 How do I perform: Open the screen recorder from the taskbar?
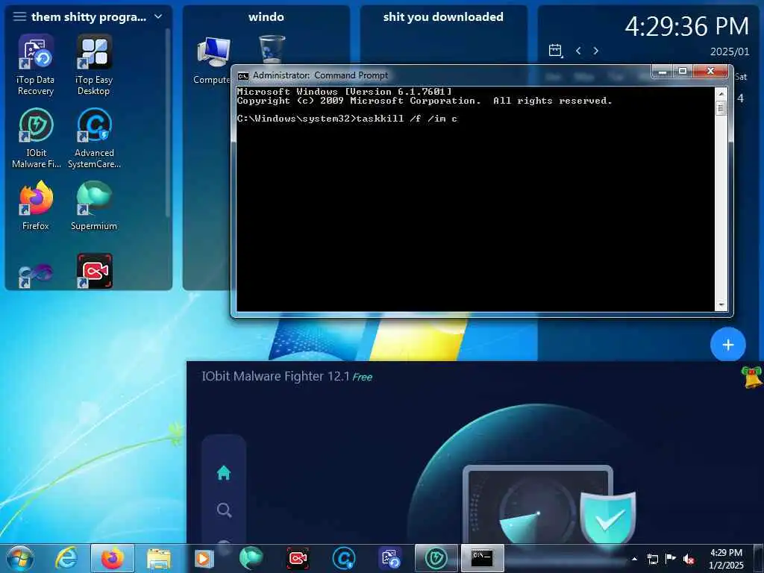(298, 558)
